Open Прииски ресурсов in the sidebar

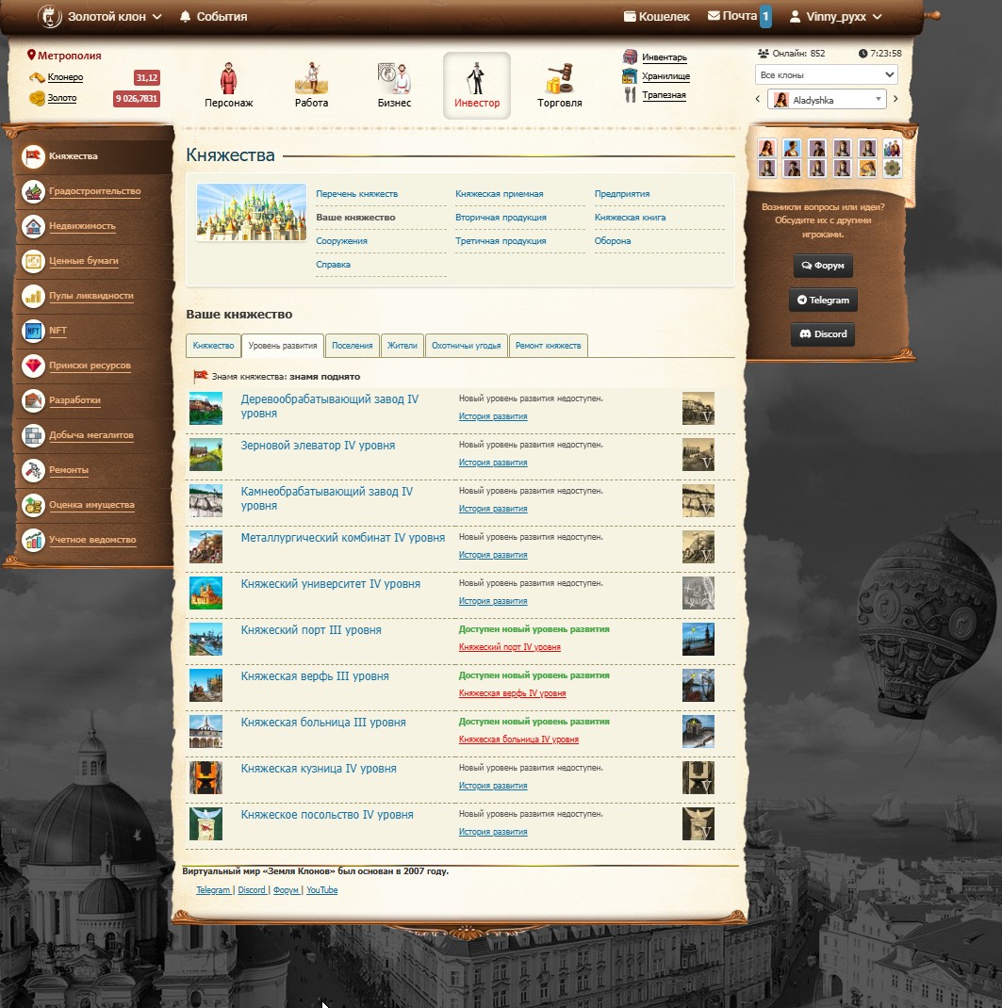pos(90,366)
